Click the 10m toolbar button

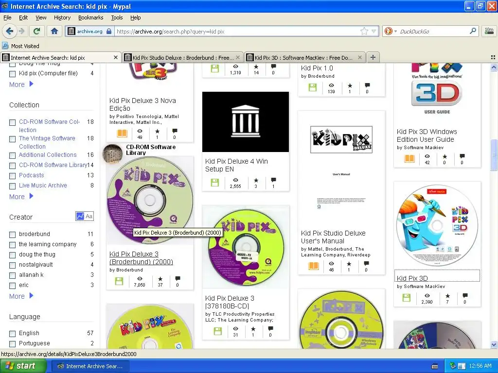click(489, 31)
